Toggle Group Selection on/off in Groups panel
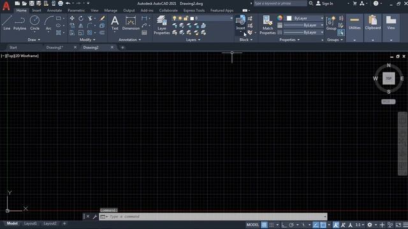The image size is (408, 229). click(341, 32)
